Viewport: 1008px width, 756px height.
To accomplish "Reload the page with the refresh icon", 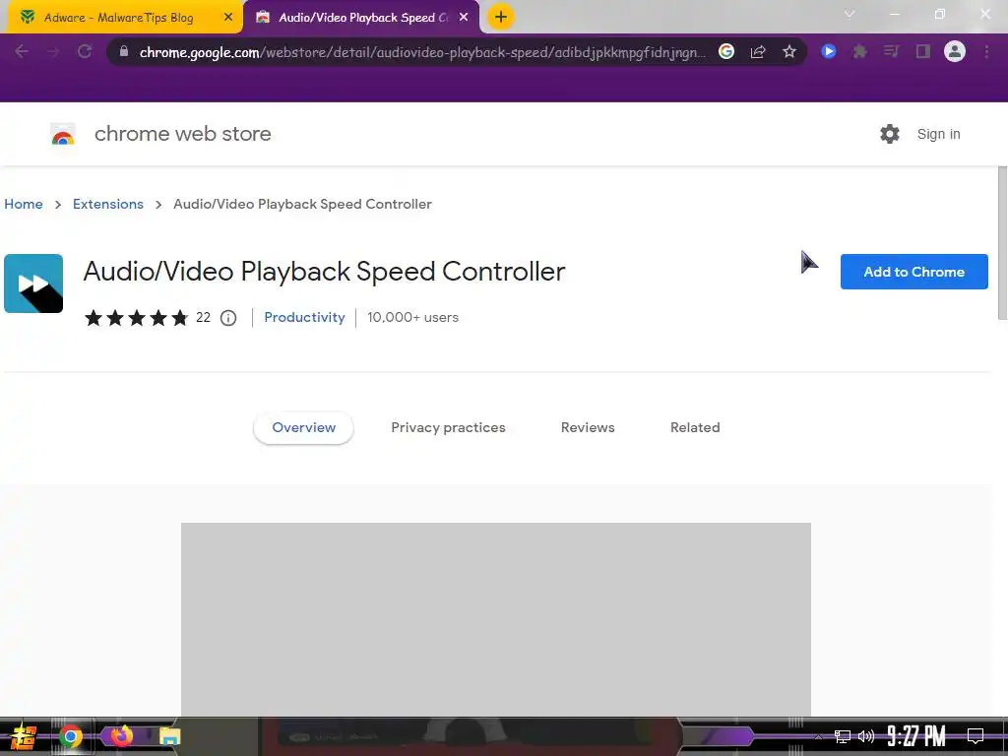I will pyautogui.click(x=85, y=51).
